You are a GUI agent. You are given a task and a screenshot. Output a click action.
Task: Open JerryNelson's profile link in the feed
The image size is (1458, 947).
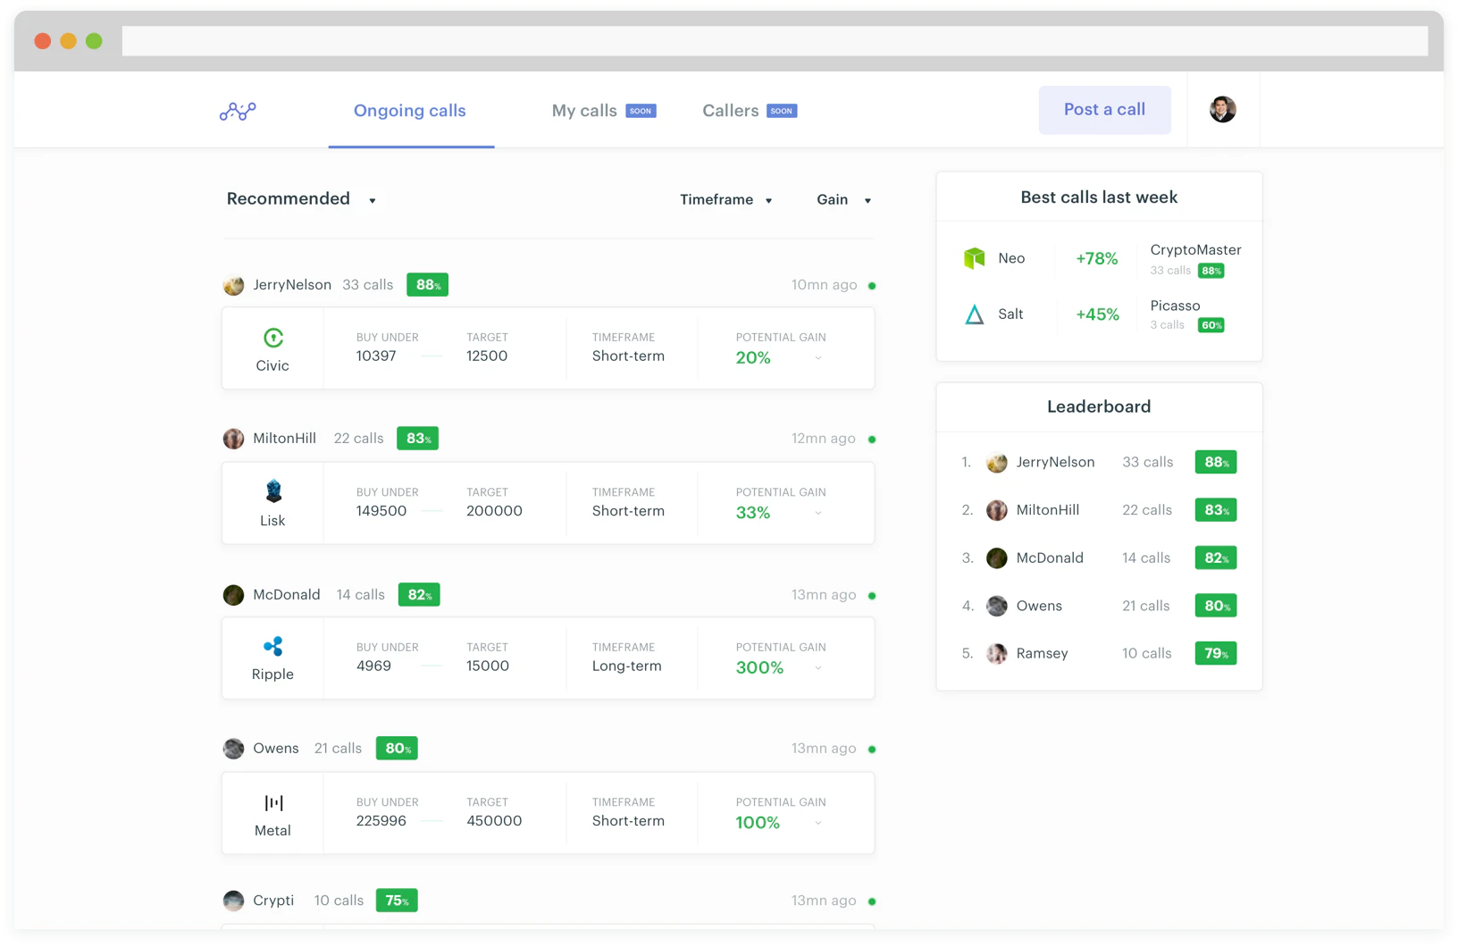(x=292, y=285)
